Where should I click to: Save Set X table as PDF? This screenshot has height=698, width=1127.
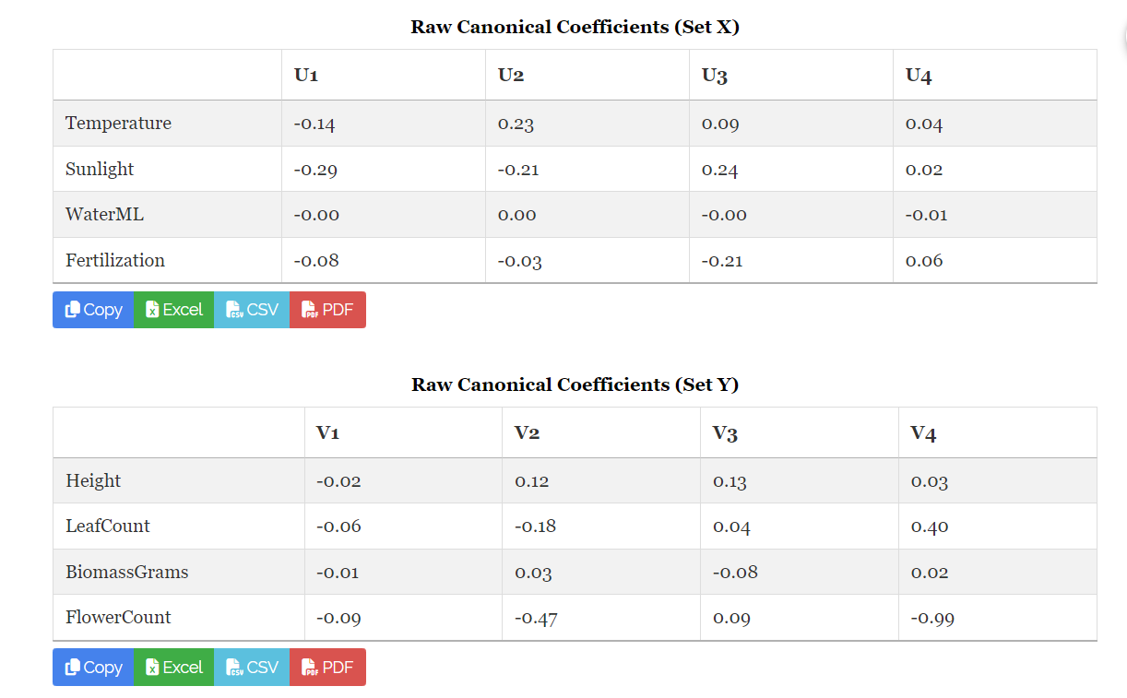[327, 310]
